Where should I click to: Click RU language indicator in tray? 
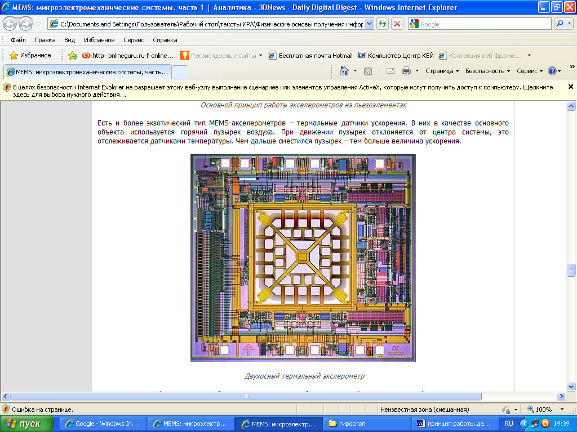pos(509,424)
